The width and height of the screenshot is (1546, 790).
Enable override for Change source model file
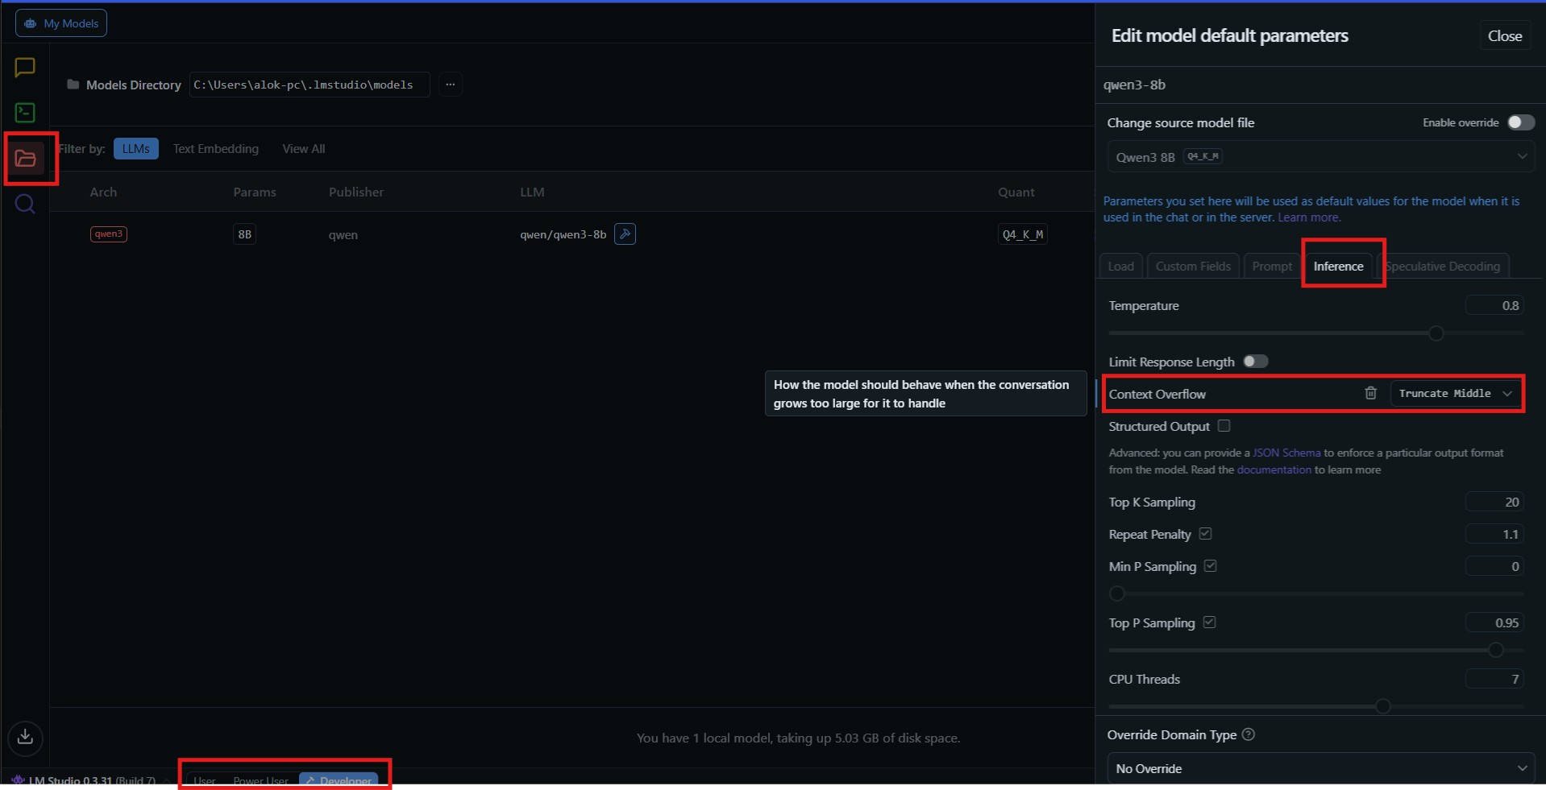(x=1520, y=122)
